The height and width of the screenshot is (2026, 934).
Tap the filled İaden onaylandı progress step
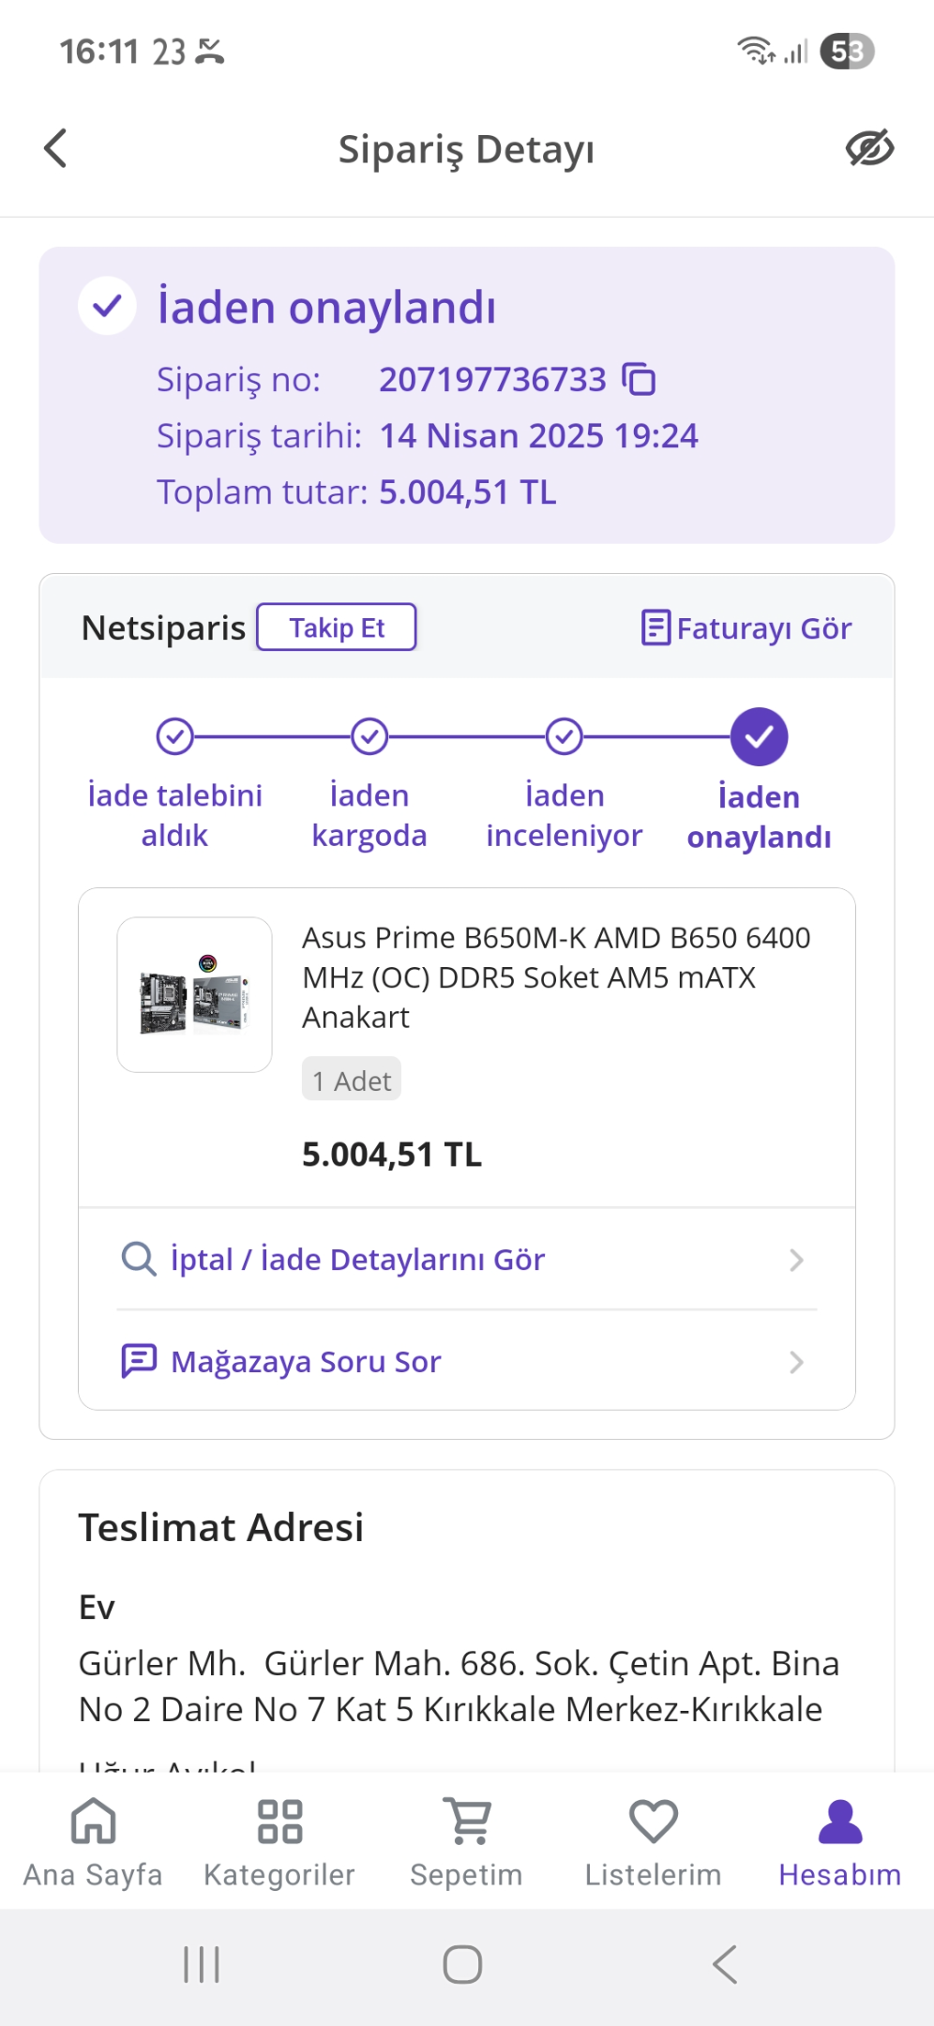click(x=759, y=737)
